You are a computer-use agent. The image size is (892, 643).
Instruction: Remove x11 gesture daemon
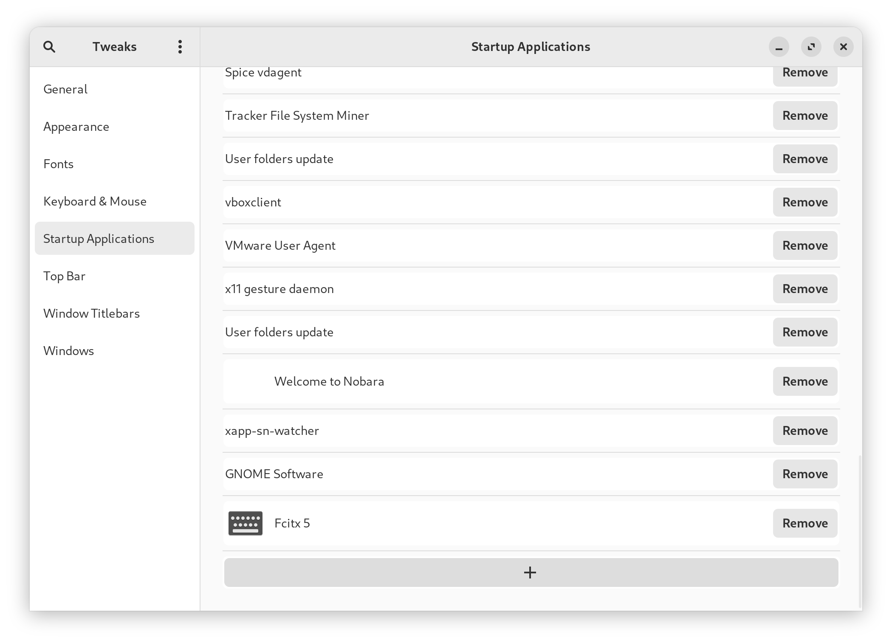pyautogui.click(x=804, y=289)
